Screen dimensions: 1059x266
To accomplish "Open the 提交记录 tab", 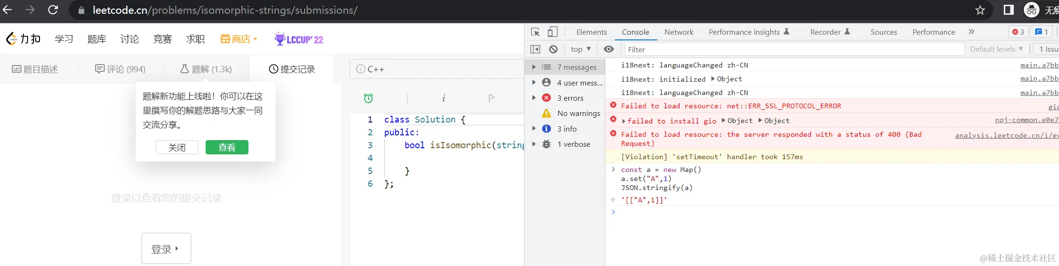I will pyautogui.click(x=292, y=69).
